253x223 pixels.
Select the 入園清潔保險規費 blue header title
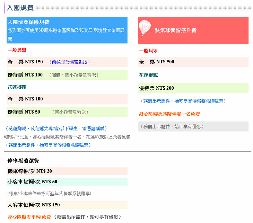point(28,22)
